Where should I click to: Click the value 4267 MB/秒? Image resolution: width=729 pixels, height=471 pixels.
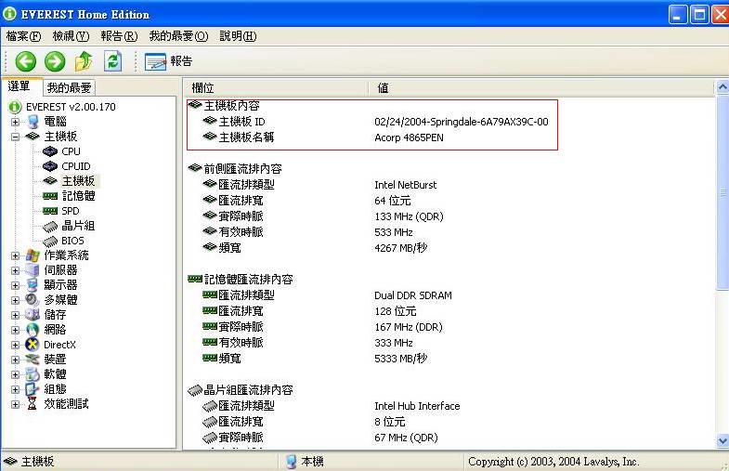pyautogui.click(x=401, y=248)
